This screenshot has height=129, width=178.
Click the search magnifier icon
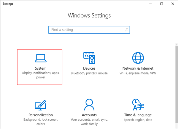(127, 30)
